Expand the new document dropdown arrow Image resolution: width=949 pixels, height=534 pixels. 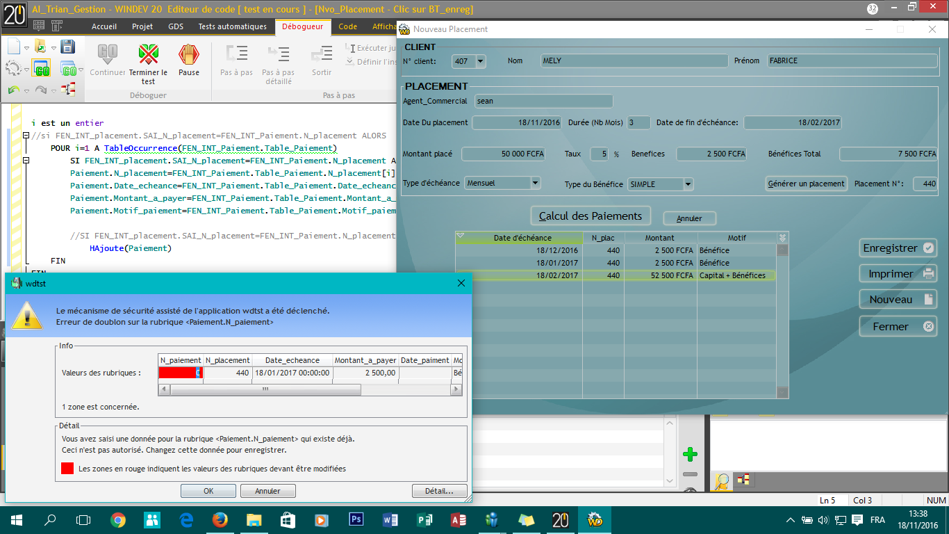point(26,48)
